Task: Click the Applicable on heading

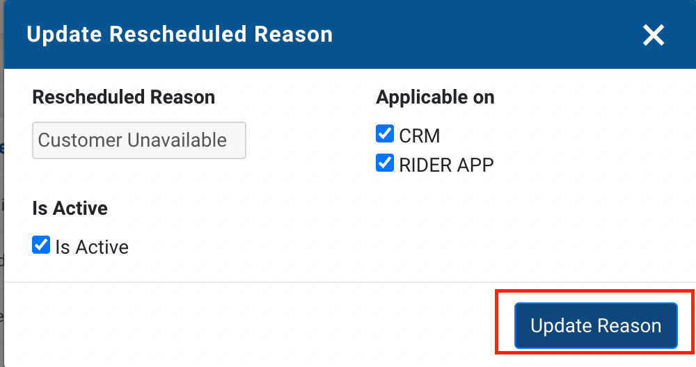Action: point(435,97)
